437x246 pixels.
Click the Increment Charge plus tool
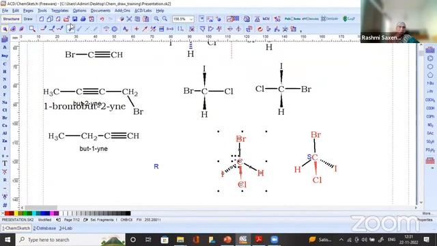point(137,29)
